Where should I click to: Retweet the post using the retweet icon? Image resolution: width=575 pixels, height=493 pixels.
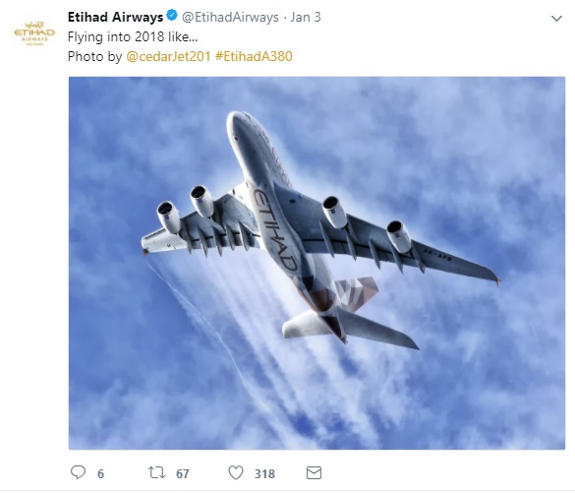[x=156, y=472]
